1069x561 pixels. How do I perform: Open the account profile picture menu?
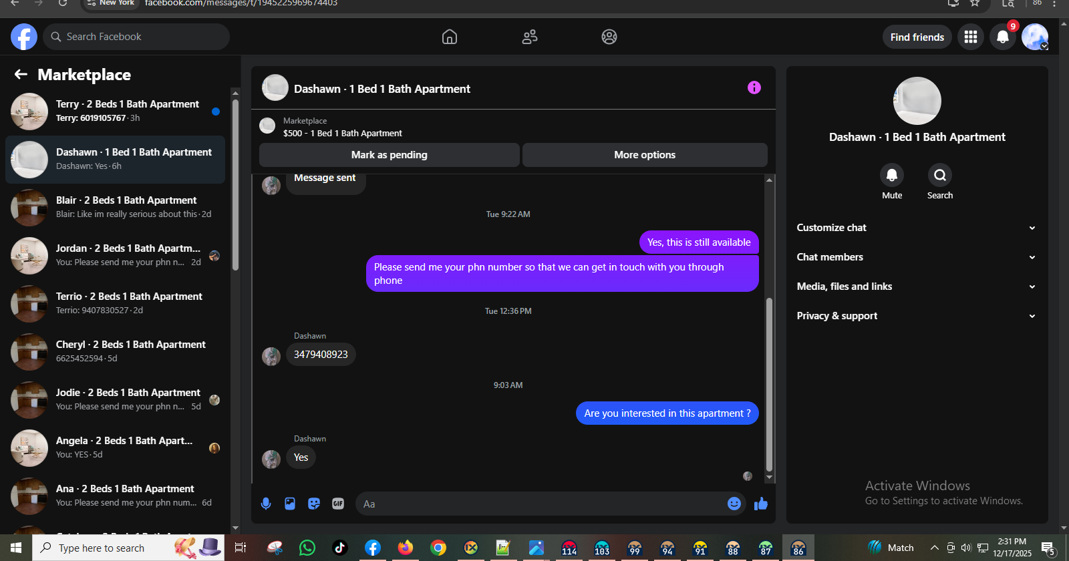pos(1035,37)
